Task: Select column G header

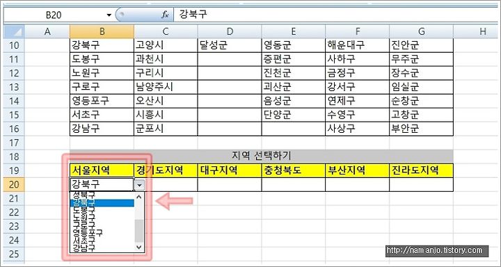Action: point(421,31)
